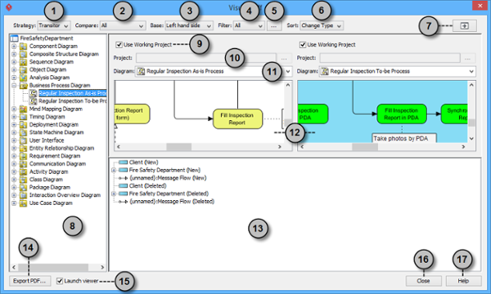Select the Client (New) pool icon
Screen dimensions: 491x294
point(124,163)
